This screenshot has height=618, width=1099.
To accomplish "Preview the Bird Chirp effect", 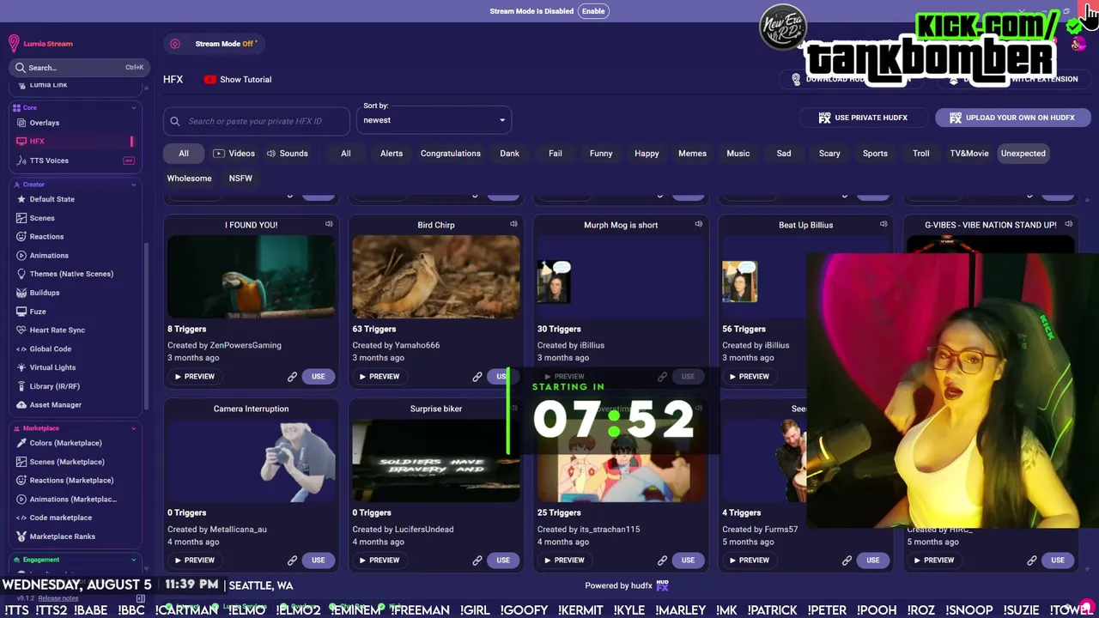I will click(379, 377).
